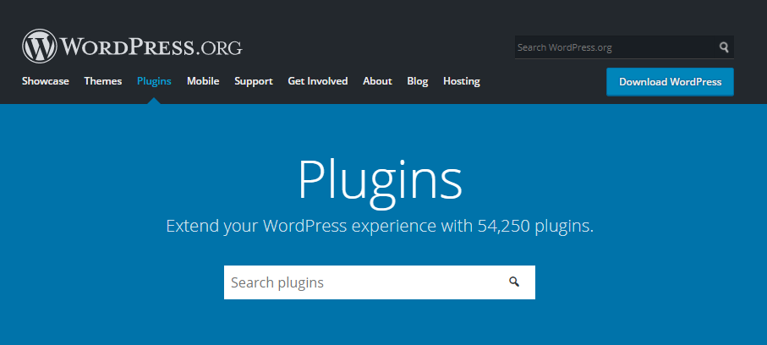Click the top site search magnifier icon
767x345 pixels.
[x=724, y=47]
